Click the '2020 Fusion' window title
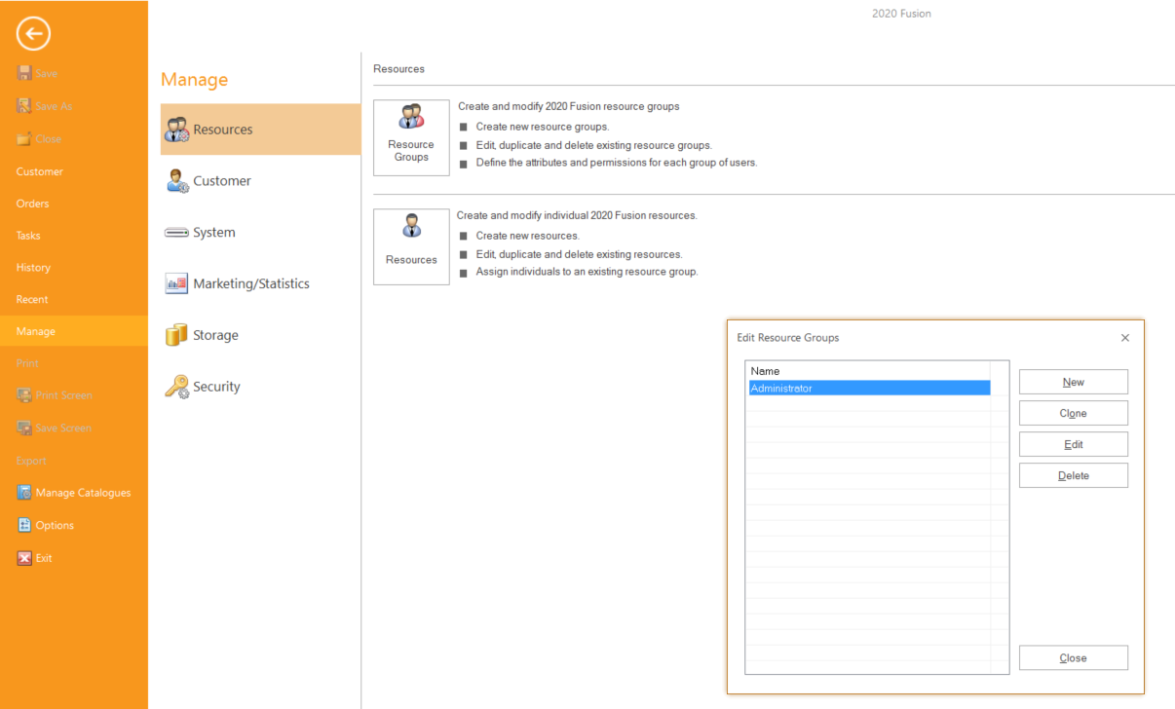 [x=901, y=14]
